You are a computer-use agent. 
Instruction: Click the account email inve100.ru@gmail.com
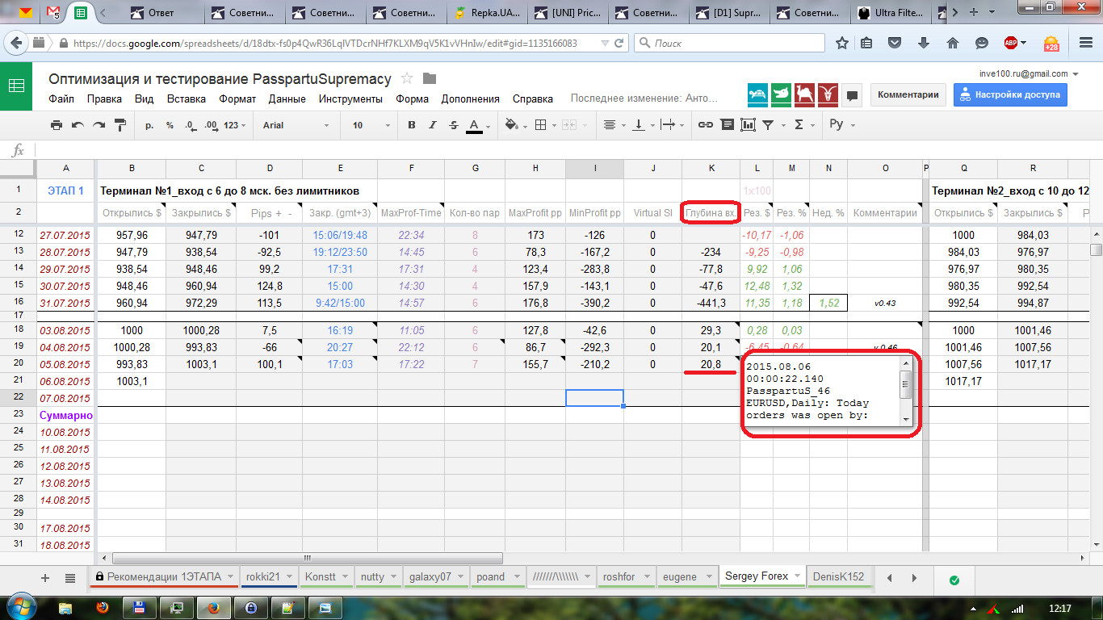pyautogui.click(x=1024, y=73)
